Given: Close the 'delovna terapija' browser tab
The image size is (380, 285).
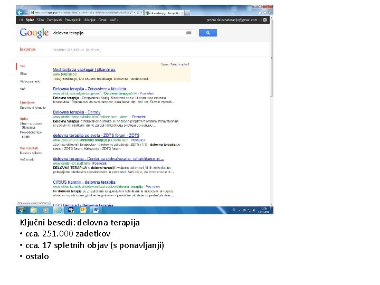Looking at the screenshot, I should [x=182, y=13].
